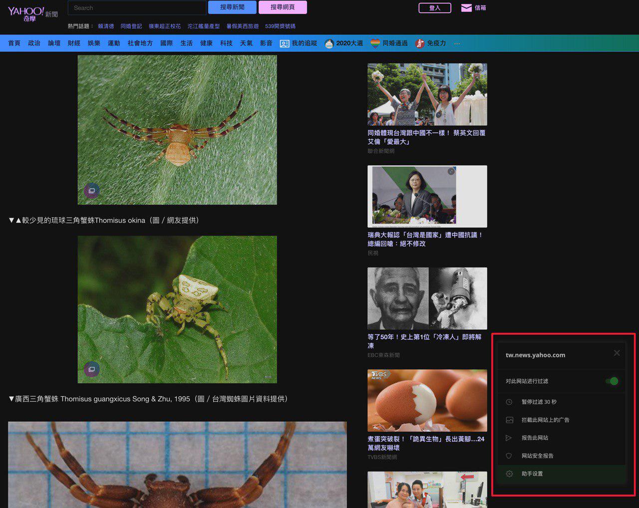Click the 搜尋網頁 button
The height and width of the screenshot is (508, 639).
tap(283, 7)
